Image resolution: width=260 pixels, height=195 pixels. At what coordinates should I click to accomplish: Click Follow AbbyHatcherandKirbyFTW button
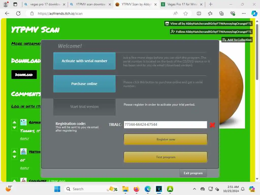click(211, 31)
